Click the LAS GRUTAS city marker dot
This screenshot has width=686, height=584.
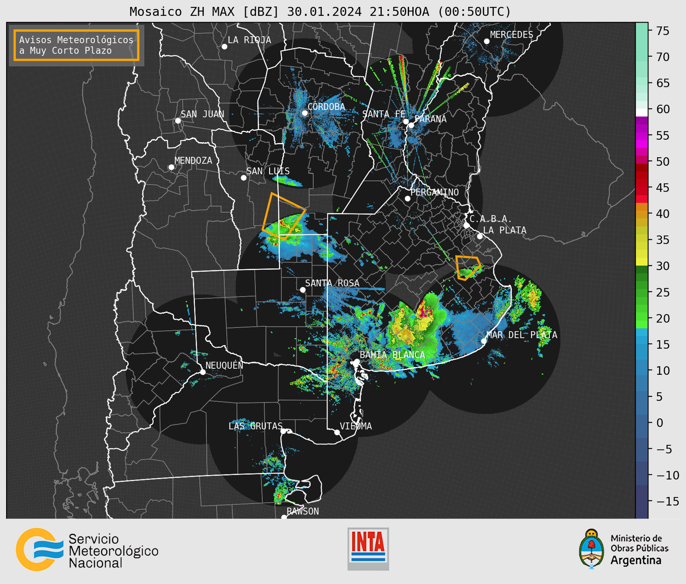click(283, 431)
